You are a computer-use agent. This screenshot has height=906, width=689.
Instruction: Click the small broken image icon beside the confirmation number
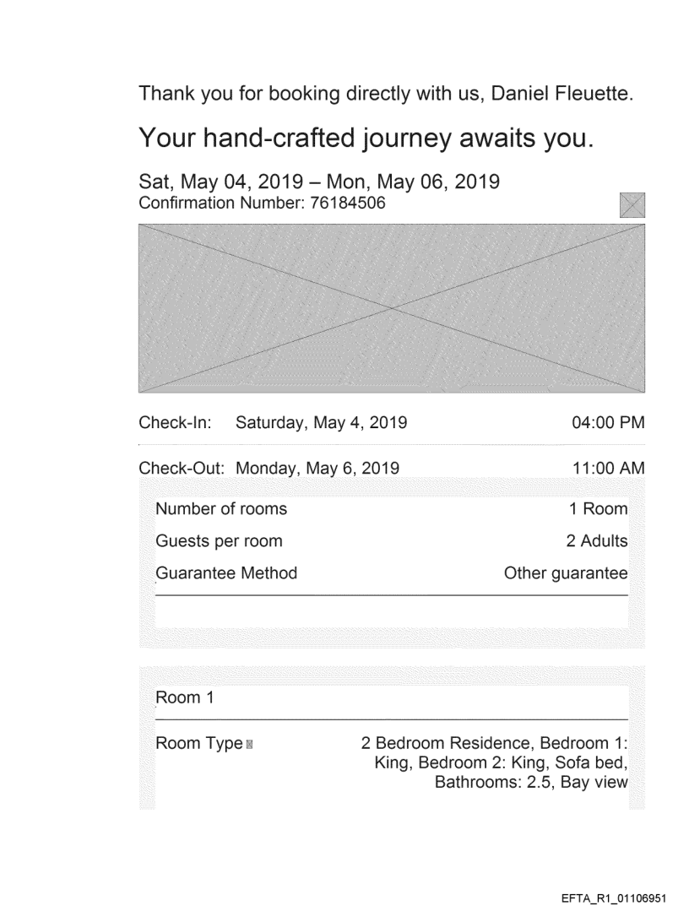pos(632,205)
